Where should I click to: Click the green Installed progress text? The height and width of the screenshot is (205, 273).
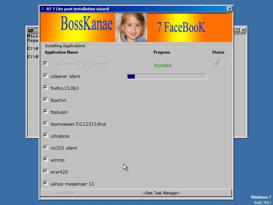click(x=162, y=65)
